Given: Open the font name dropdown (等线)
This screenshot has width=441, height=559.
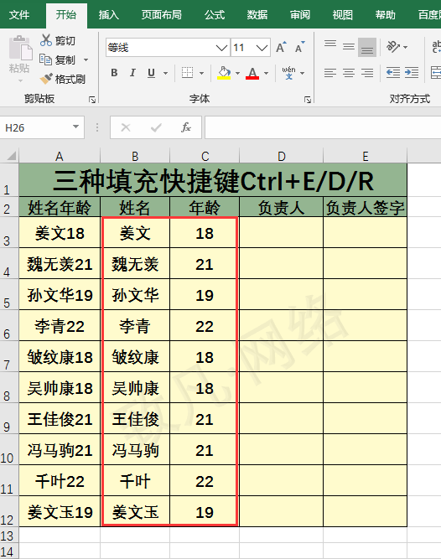Looking at the screenshot, I should pyautogui.click(x=221, y=48).
